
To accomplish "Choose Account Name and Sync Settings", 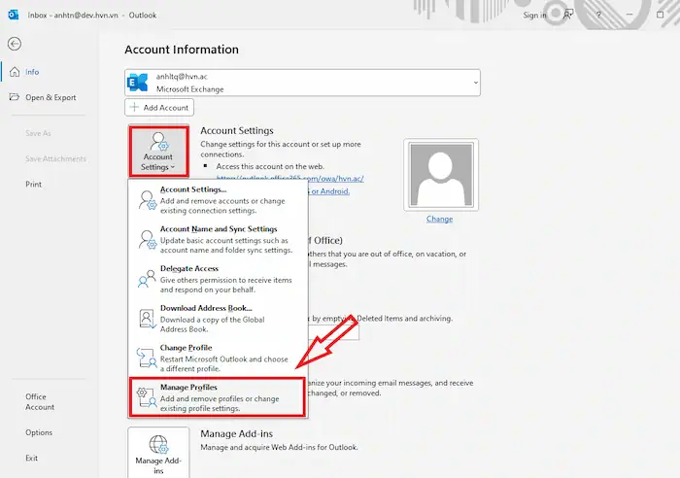I will click(x=219, y=239).
